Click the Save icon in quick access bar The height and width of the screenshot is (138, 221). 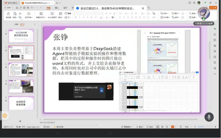[17, 8]
